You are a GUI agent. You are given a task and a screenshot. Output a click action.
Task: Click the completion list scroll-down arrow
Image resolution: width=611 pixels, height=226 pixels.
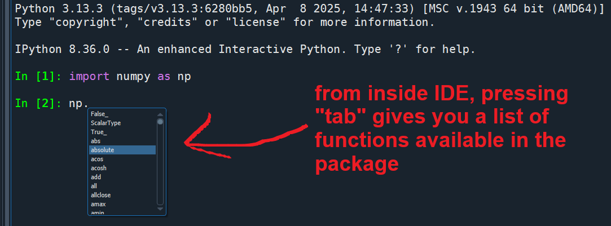pyautogui.click(x=160, y=209)
